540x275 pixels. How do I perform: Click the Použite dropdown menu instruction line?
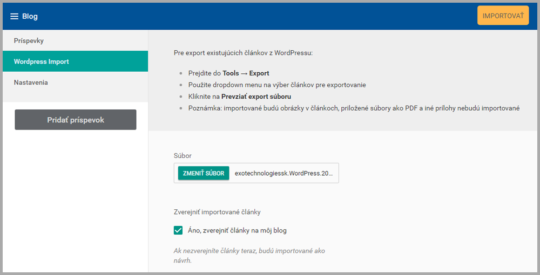(277, 85)
